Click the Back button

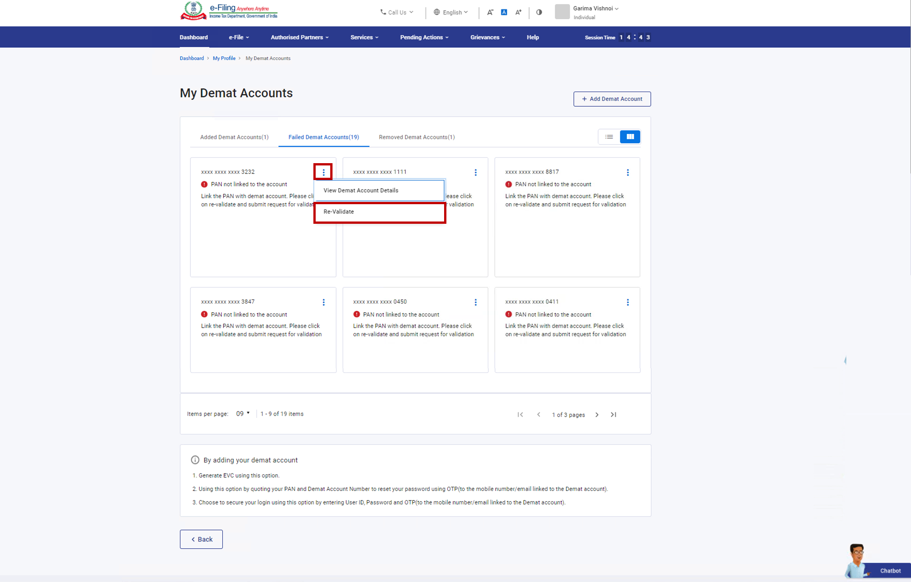200,539
